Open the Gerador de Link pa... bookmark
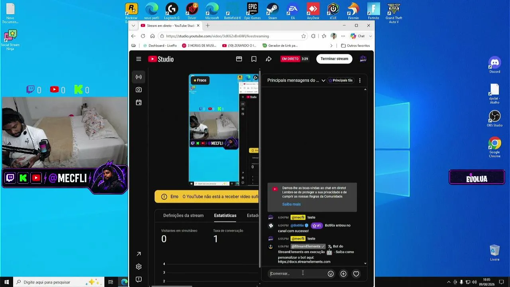The width and height of the screenshot is (510, 287). [280, 45]
